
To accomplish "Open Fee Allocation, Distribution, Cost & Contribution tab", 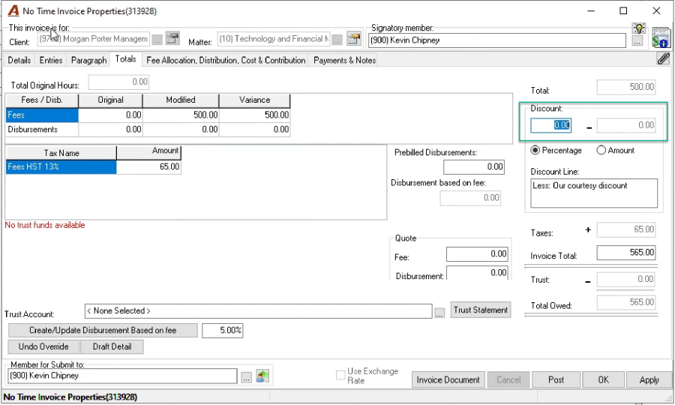I will (226, 60).
